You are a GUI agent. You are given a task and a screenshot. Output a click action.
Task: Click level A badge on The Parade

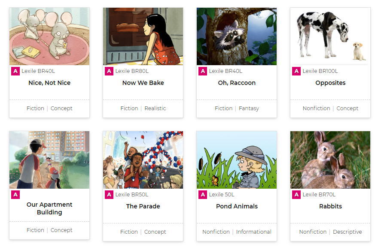[109, 195]
